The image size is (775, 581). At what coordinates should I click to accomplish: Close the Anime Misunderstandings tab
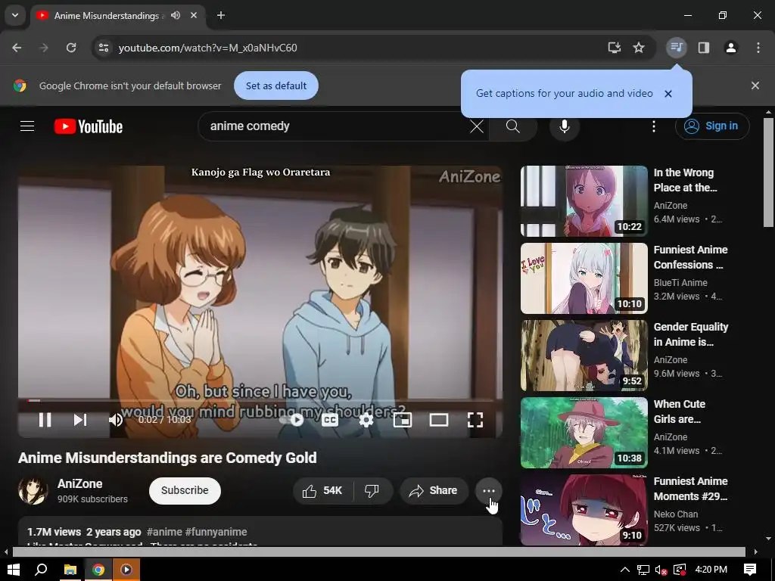[194, 15]
